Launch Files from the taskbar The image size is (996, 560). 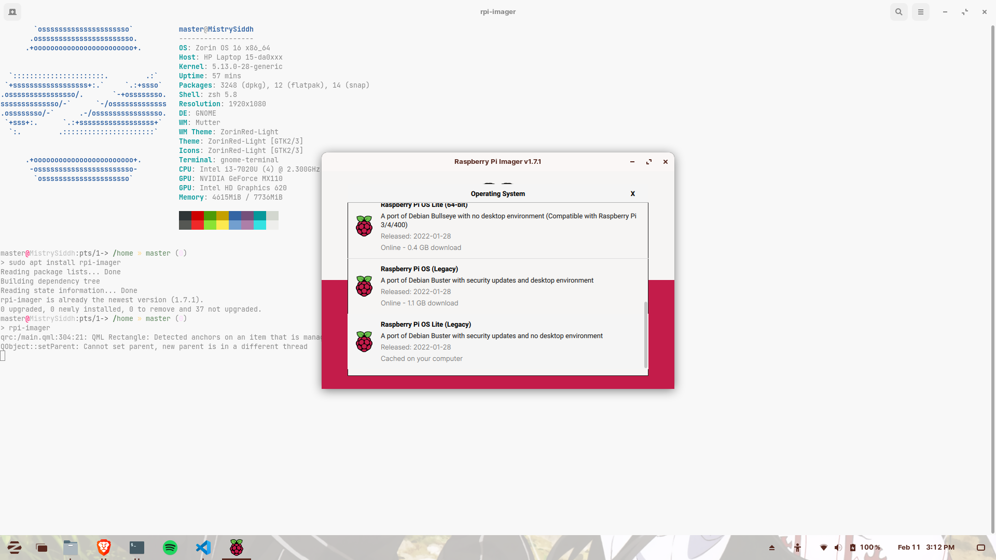(x=71, y=548)
